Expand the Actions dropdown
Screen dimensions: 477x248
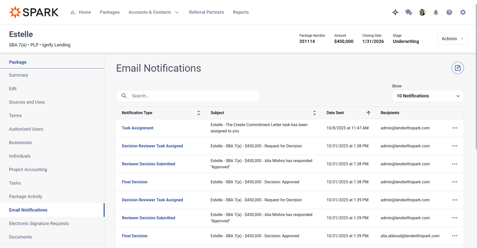coord(452,39)
